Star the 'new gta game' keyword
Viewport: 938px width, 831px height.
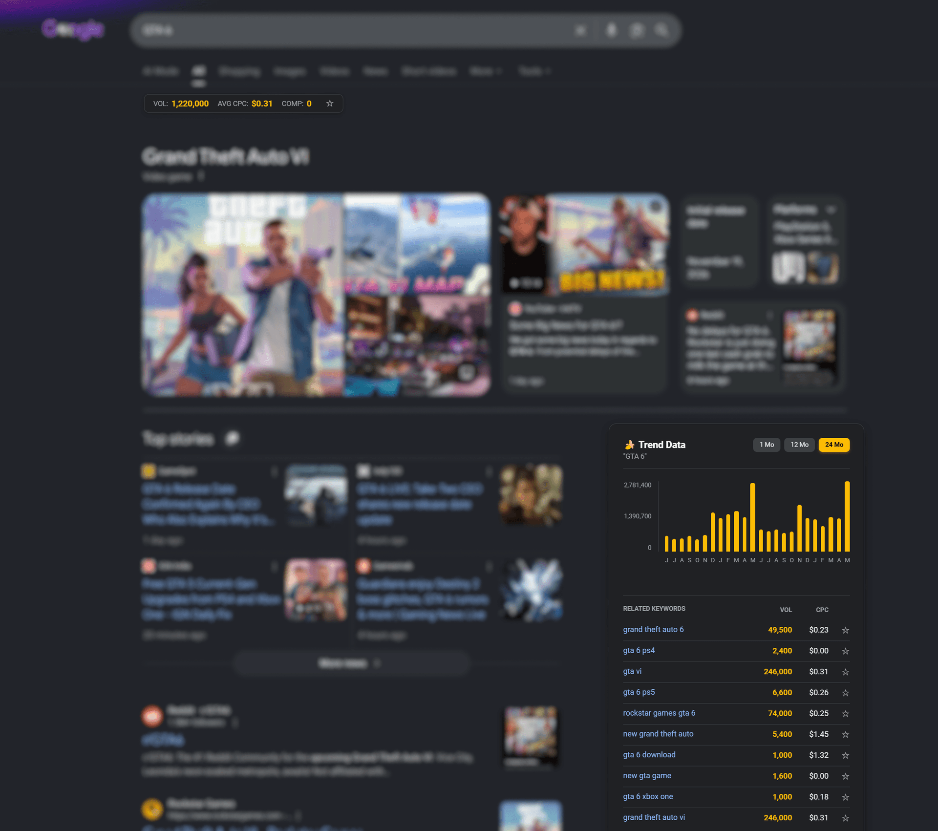845,776
